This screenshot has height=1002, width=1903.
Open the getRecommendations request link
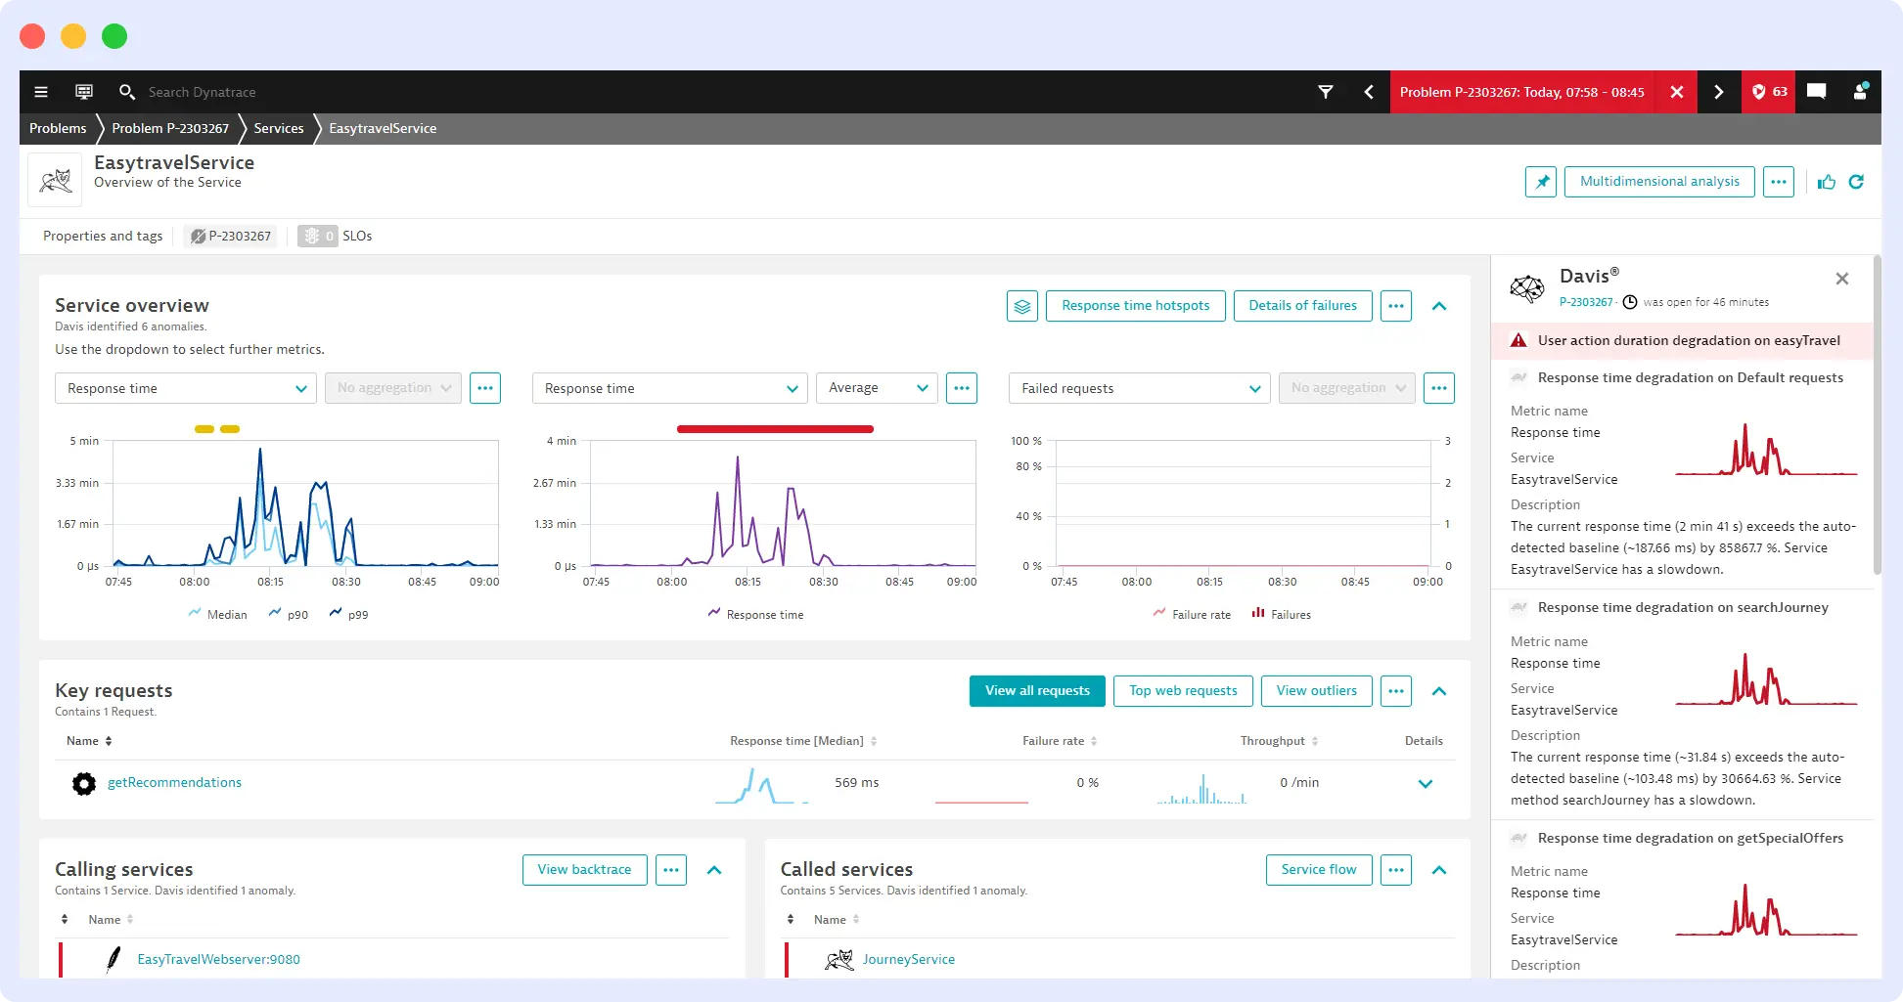click(174, 783)
